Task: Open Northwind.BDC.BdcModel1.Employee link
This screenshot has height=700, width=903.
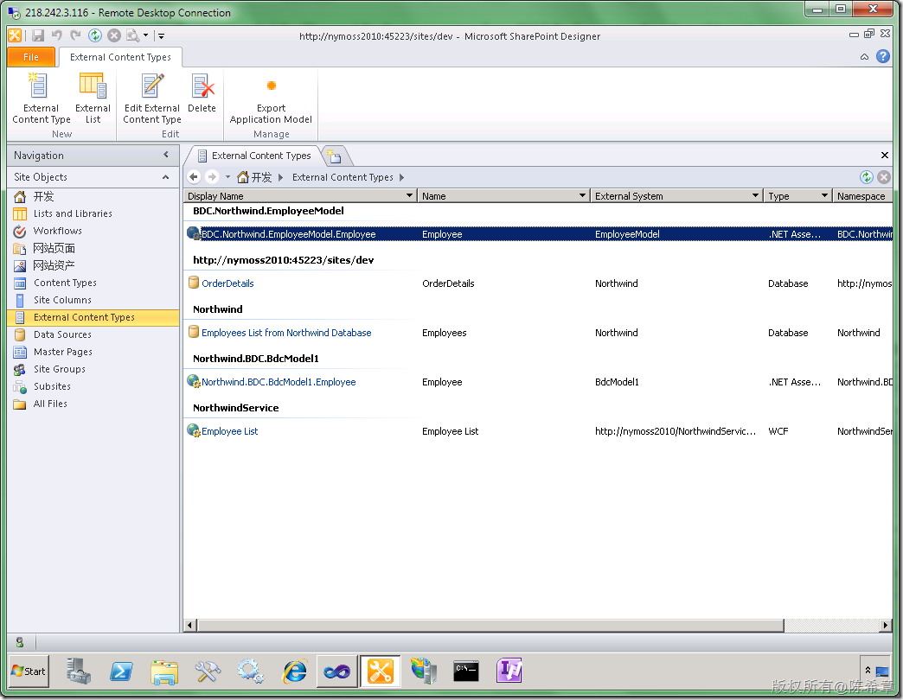Action: 279,382
